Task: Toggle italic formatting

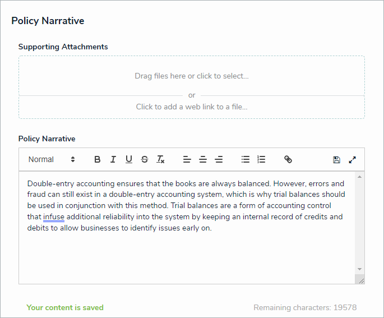Action: point(113,159)
